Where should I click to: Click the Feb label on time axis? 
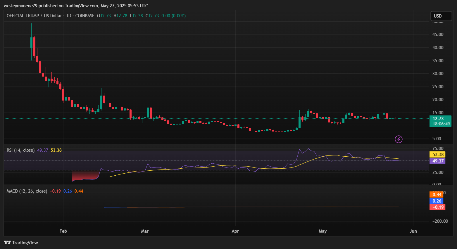[63, 231]
